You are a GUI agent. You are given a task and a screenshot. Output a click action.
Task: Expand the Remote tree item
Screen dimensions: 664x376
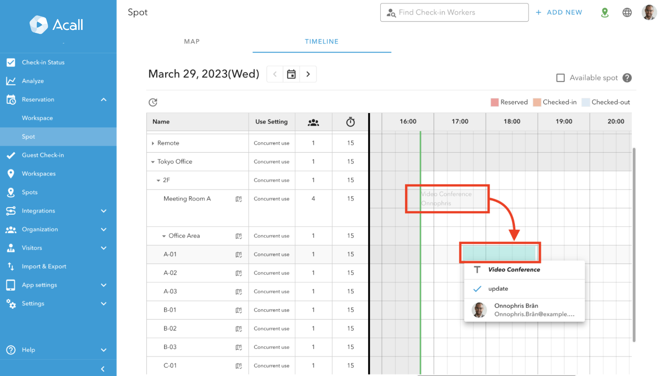point(152,143)
